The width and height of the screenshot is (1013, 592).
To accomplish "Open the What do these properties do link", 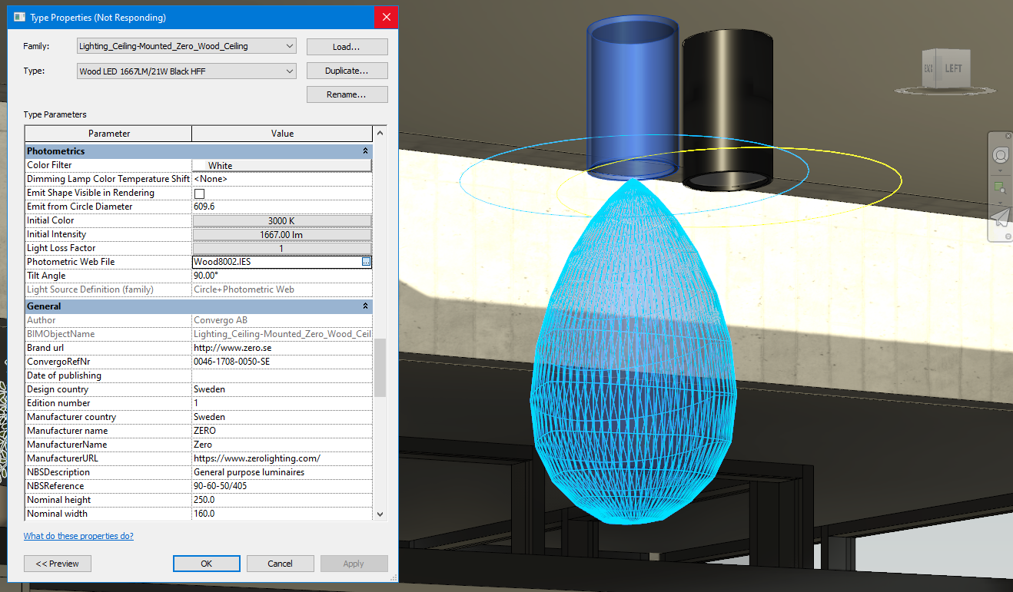I will pos(77,535).
